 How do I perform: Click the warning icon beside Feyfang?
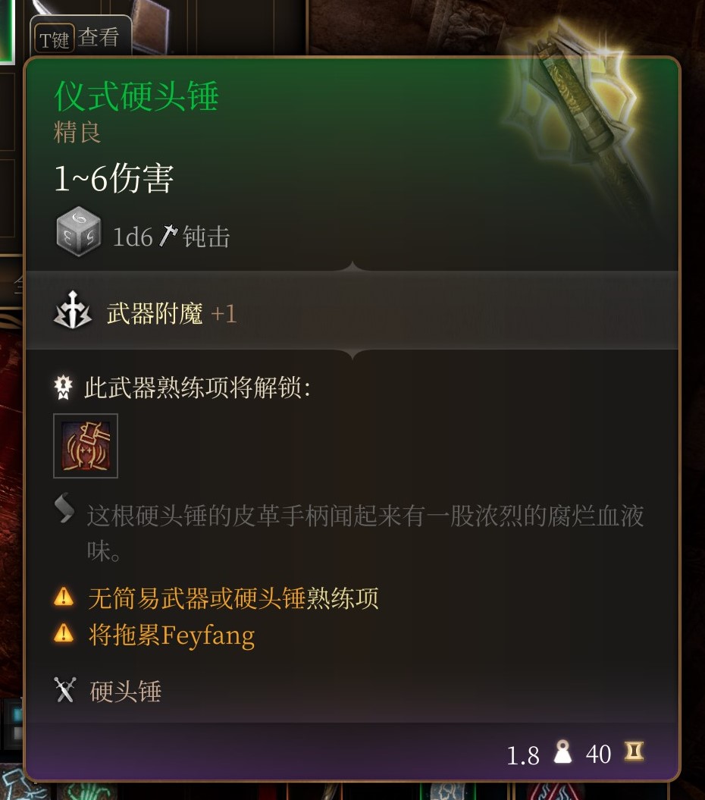(x=64, y=633)
